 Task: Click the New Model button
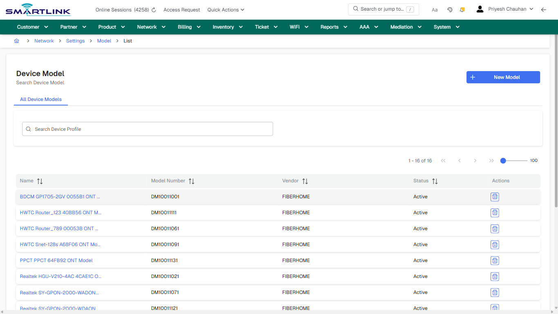coord(503,77)
